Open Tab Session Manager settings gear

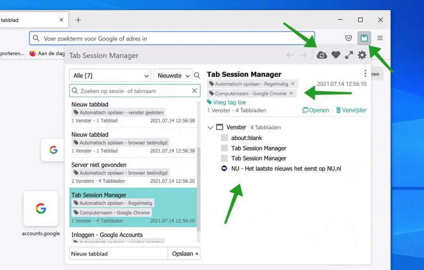(362, 55)
